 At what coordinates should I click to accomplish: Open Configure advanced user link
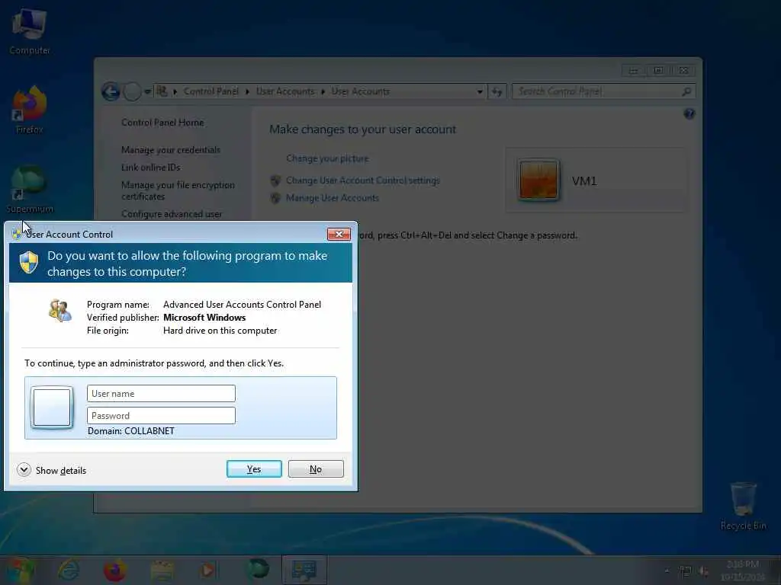pos(172,214)
